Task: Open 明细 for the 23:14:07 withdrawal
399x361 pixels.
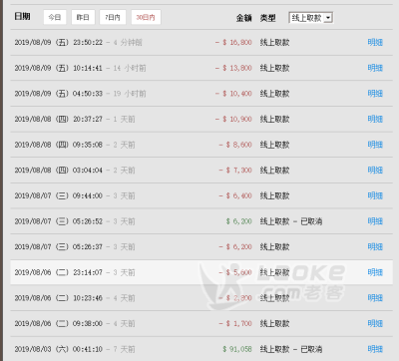Action: [375, 272]
